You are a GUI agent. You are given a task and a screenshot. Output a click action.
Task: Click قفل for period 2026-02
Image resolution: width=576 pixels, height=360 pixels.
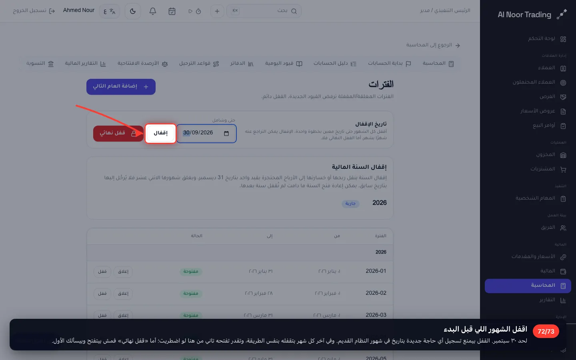[102, 294]
